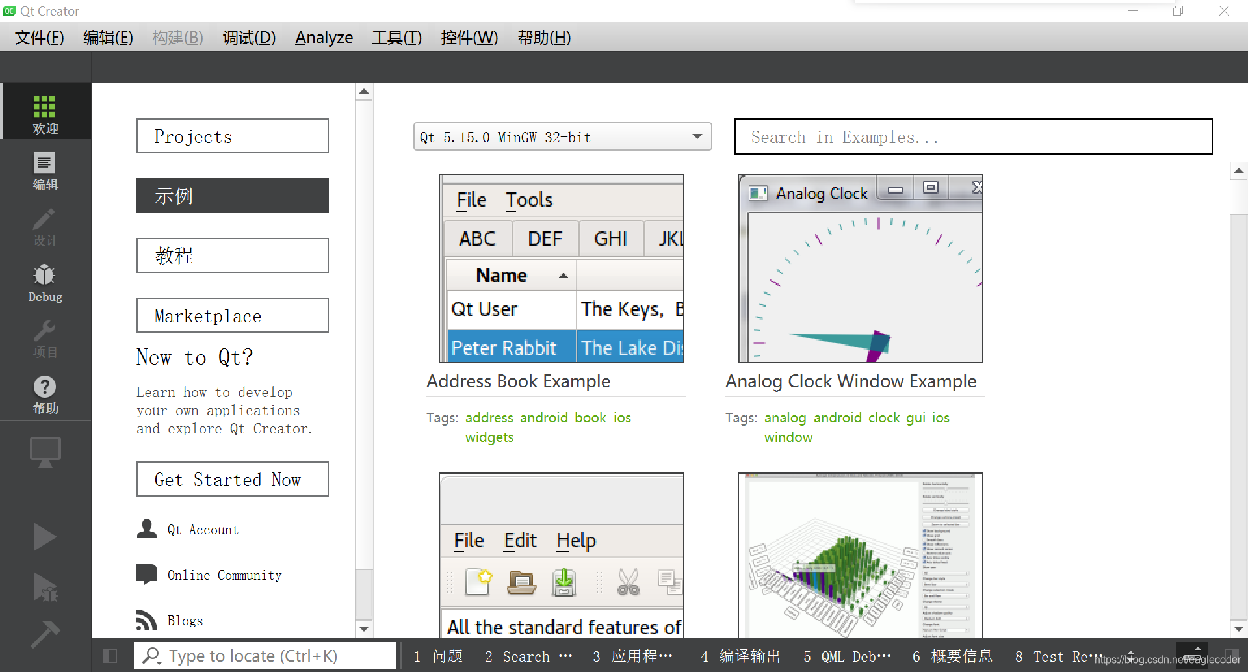This screenshot has height=672, width=1248.
Task: Filter by the 'widgets' tag
Action: [x=489, y=437]
